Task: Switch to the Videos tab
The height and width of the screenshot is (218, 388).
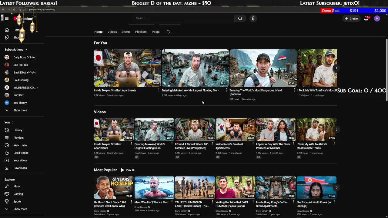Action: (112, 32)
